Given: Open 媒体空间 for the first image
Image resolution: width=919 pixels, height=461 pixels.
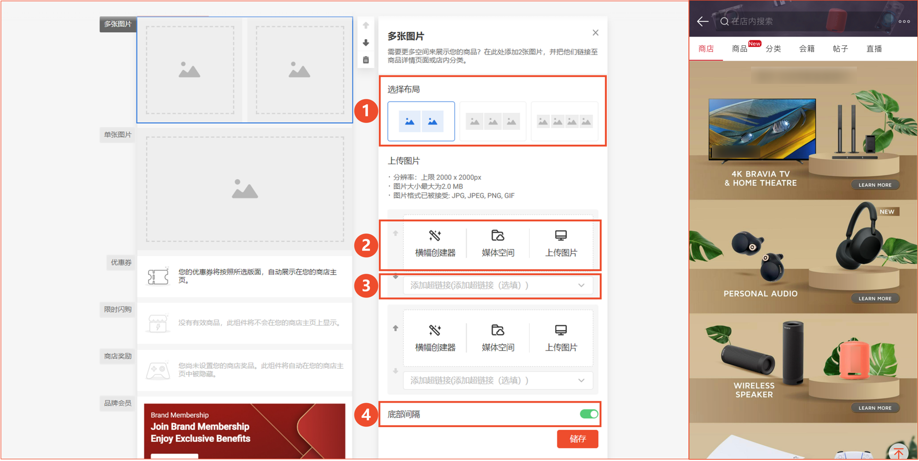Looking at the screenshot, I should [x=498, y=244].
